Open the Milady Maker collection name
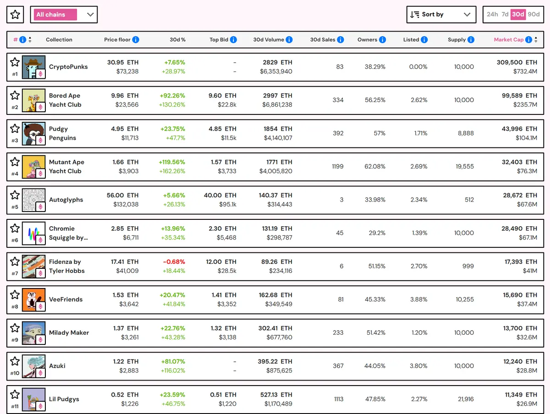550x414 pixels. pyautogui.click(x=69, y=332)
